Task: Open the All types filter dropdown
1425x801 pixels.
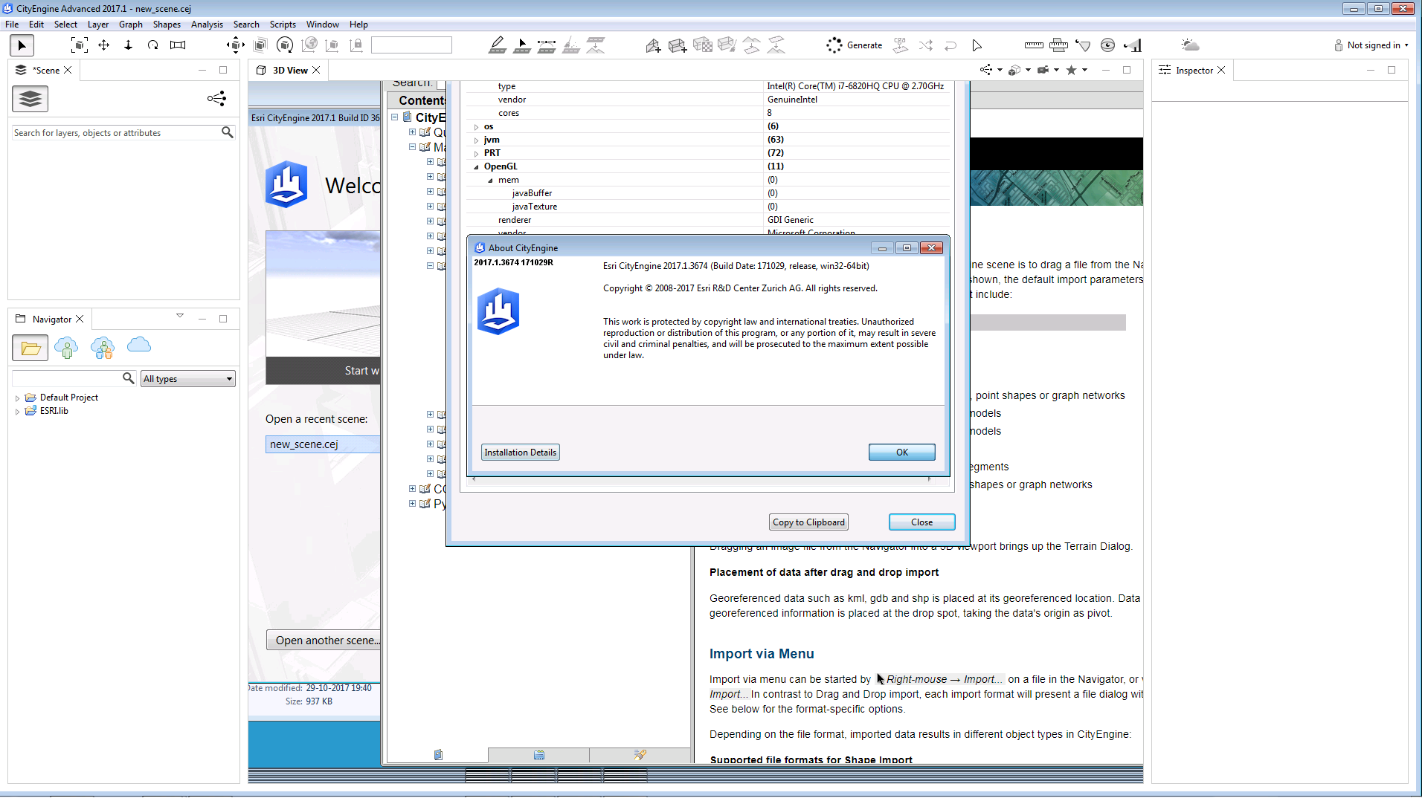Action: [188, 379]
